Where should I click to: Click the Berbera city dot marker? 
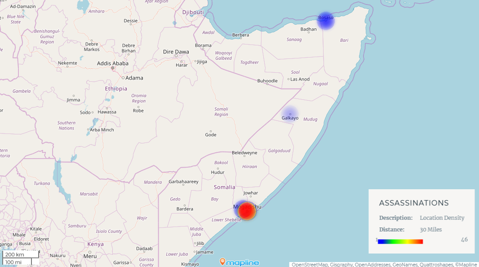pos(240,38)
